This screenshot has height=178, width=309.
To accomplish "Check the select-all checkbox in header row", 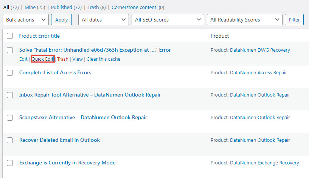I will 10,36.
